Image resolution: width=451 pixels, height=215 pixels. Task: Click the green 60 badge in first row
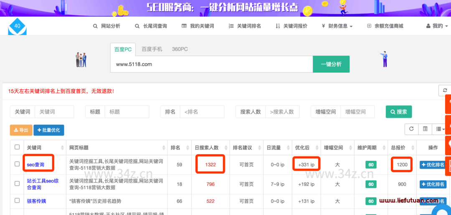click(x=371, y=164)
